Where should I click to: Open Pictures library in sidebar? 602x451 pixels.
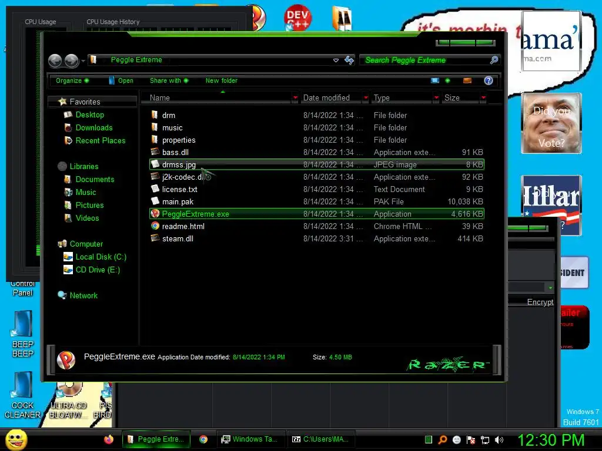[x=89, y=205]
